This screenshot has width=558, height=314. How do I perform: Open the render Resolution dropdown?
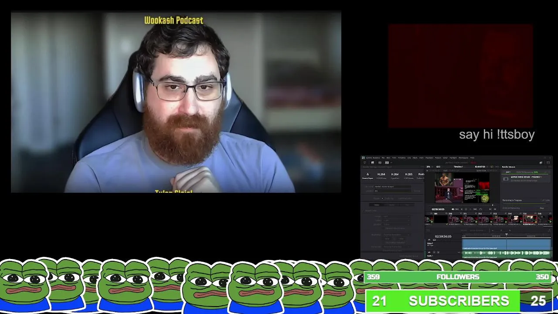click(x=396, y=235)
